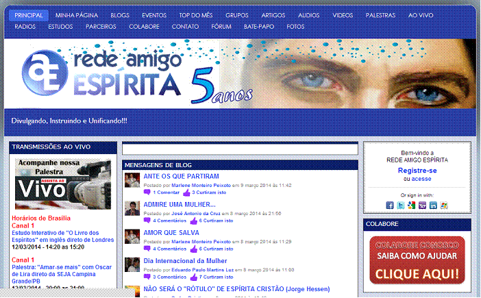Open blog post ANTE OS QUE PARTIRAM
The height and width of the screenshot is (298, 481).
pos(182,176)
